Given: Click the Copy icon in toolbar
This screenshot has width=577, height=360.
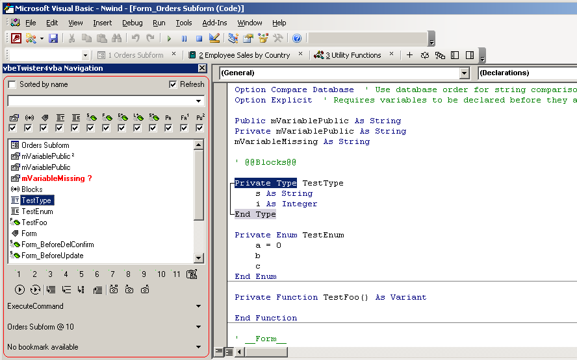Looking at the screenshot, I should click(86, 38).
